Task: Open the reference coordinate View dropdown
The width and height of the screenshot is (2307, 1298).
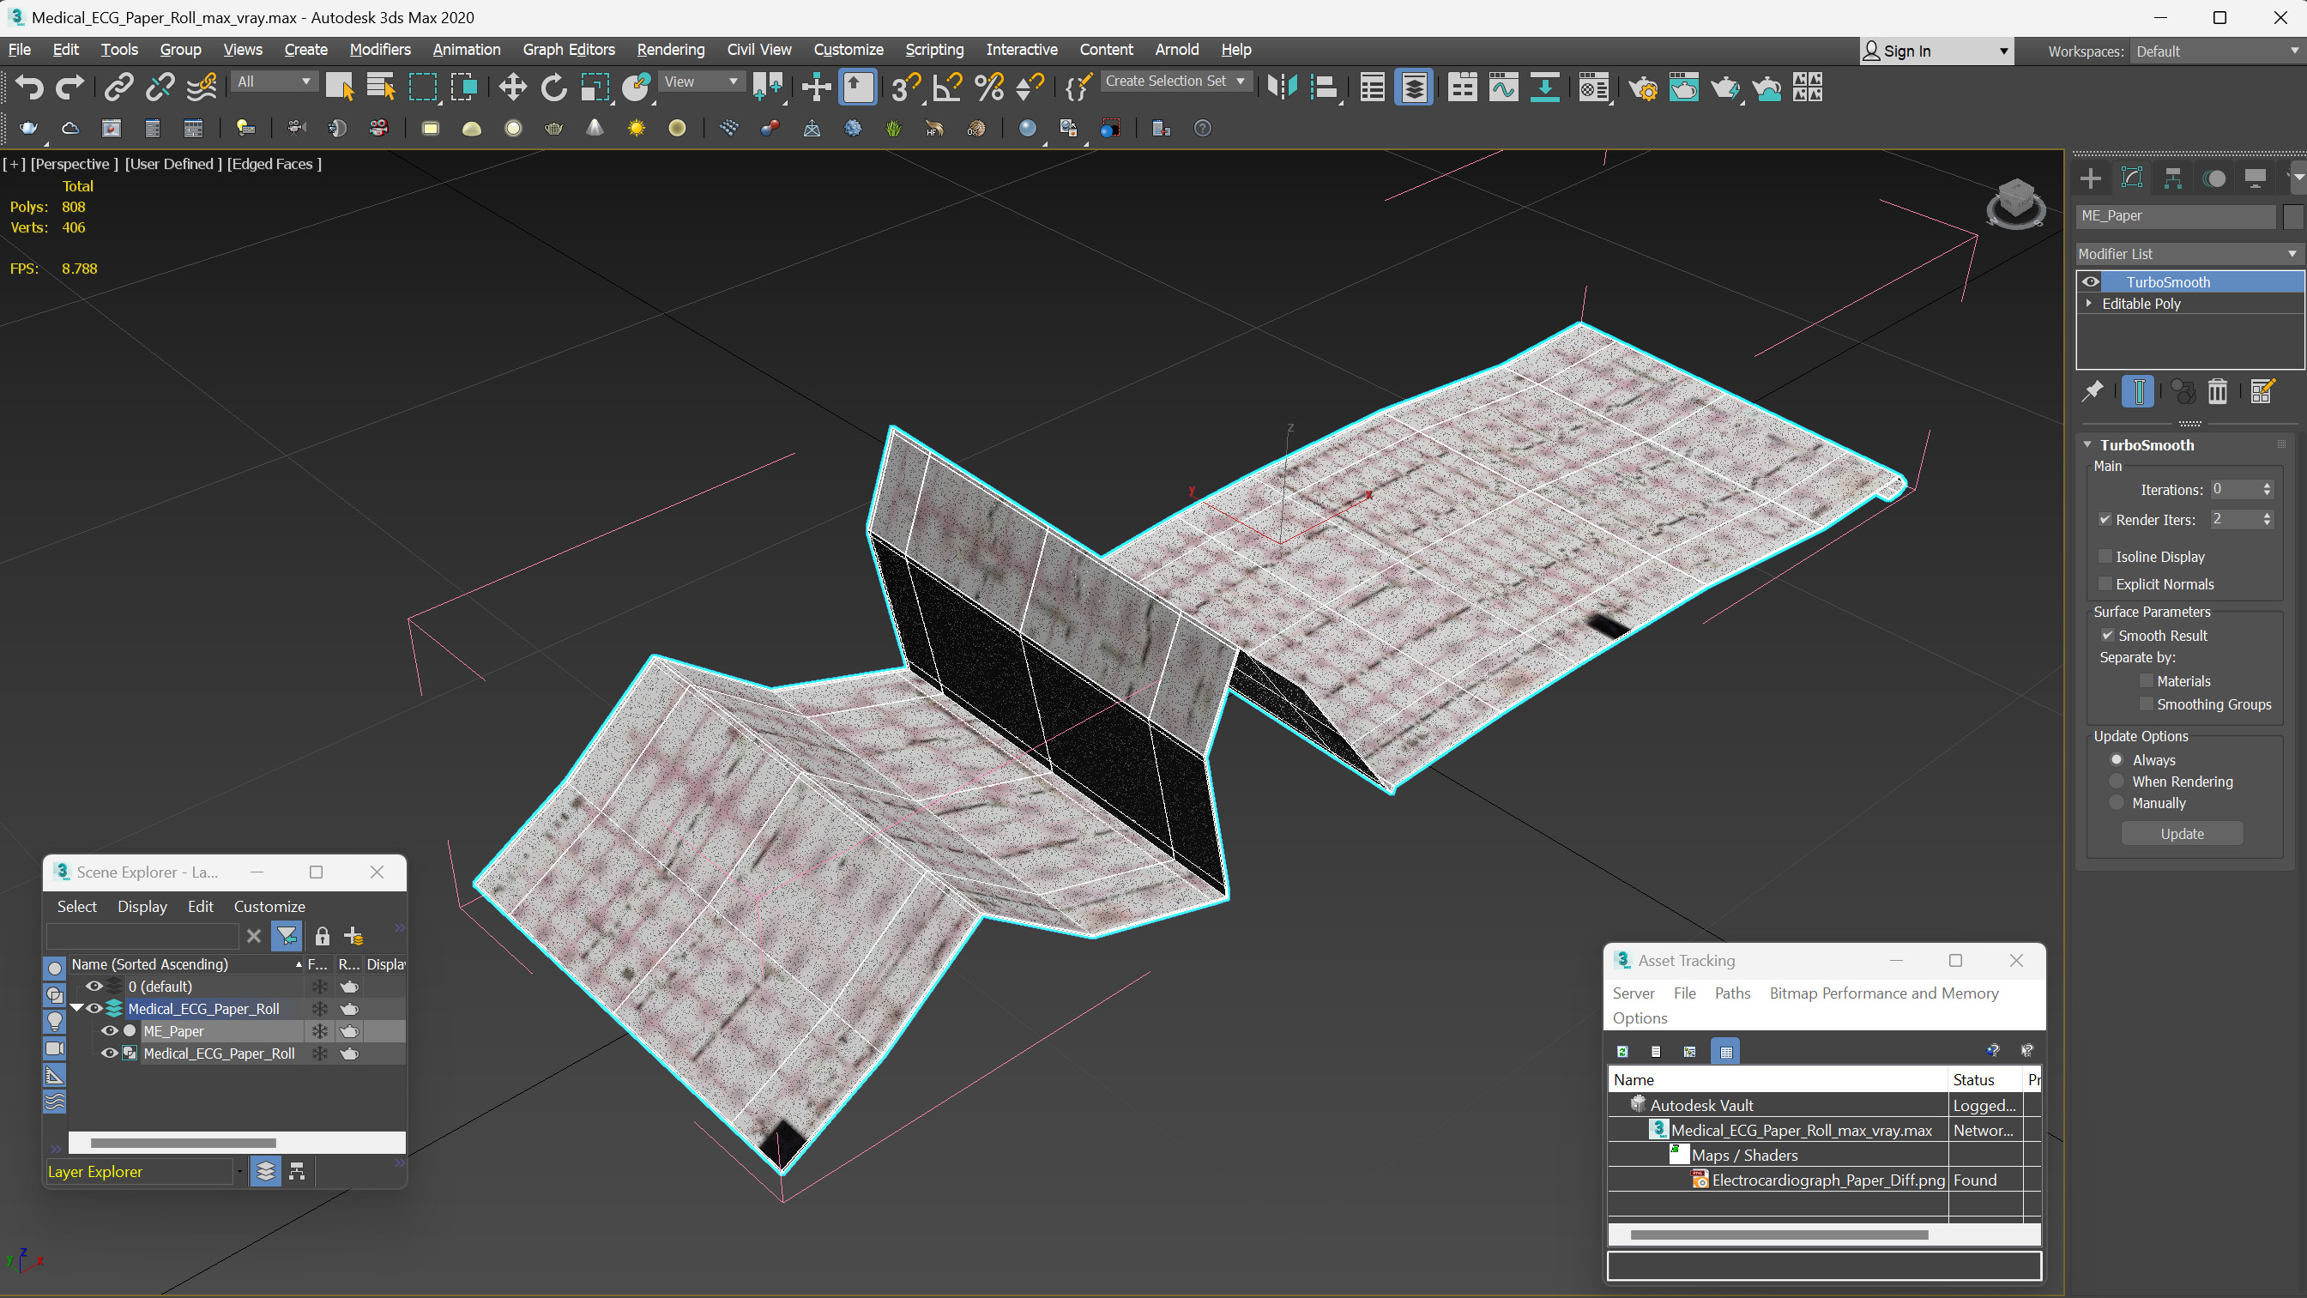Action: click(x=701, y=82)
